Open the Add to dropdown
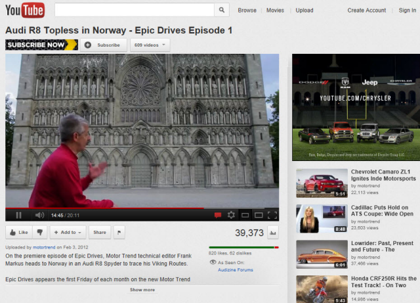The width and height of the screenshot is (420, 303). [68, 232]
